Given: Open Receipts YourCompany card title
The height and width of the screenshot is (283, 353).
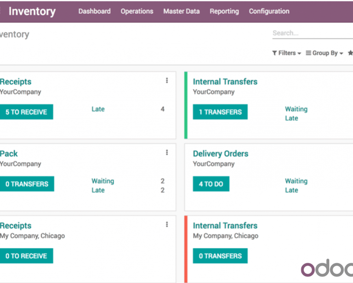Looking at the screenshot, I should (x=16, y=82).
